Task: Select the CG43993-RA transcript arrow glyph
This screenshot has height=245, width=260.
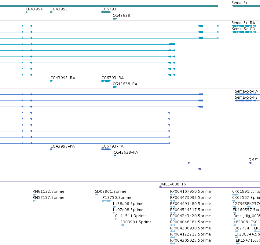Action: tap(52, 81)
